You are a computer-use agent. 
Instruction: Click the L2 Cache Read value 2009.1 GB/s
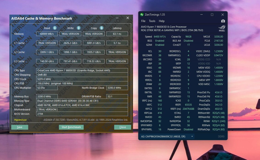pyautogui.click(x=47, y=52)
